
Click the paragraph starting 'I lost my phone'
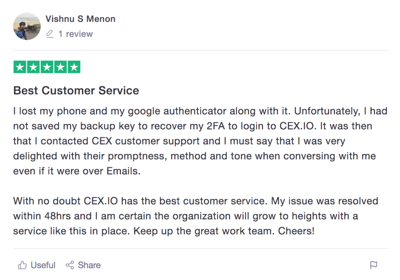[x=200, y=141]
